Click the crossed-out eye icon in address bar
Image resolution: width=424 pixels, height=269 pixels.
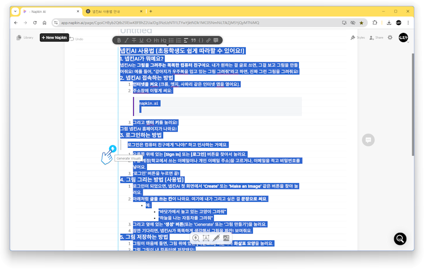pyautogui.click(x=353, y=23)
